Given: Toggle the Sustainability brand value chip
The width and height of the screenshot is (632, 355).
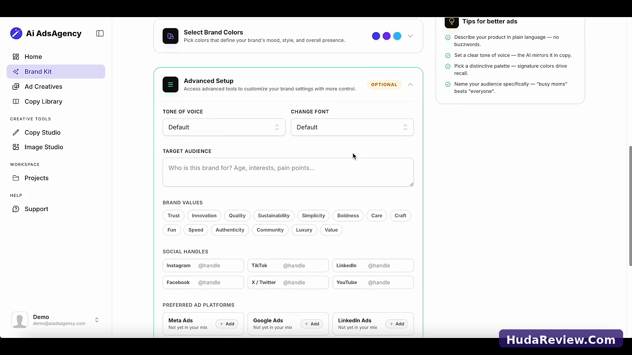Looking at the screenshot, I should point(274,216).
